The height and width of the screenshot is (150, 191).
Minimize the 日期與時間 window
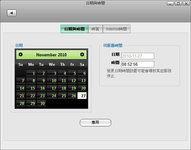(x=170, y=3)
